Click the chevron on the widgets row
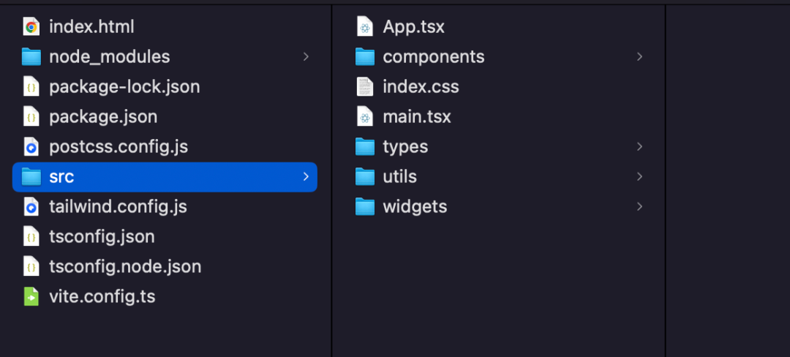Viewport: 790px width, 357px height. pos(639,206)
